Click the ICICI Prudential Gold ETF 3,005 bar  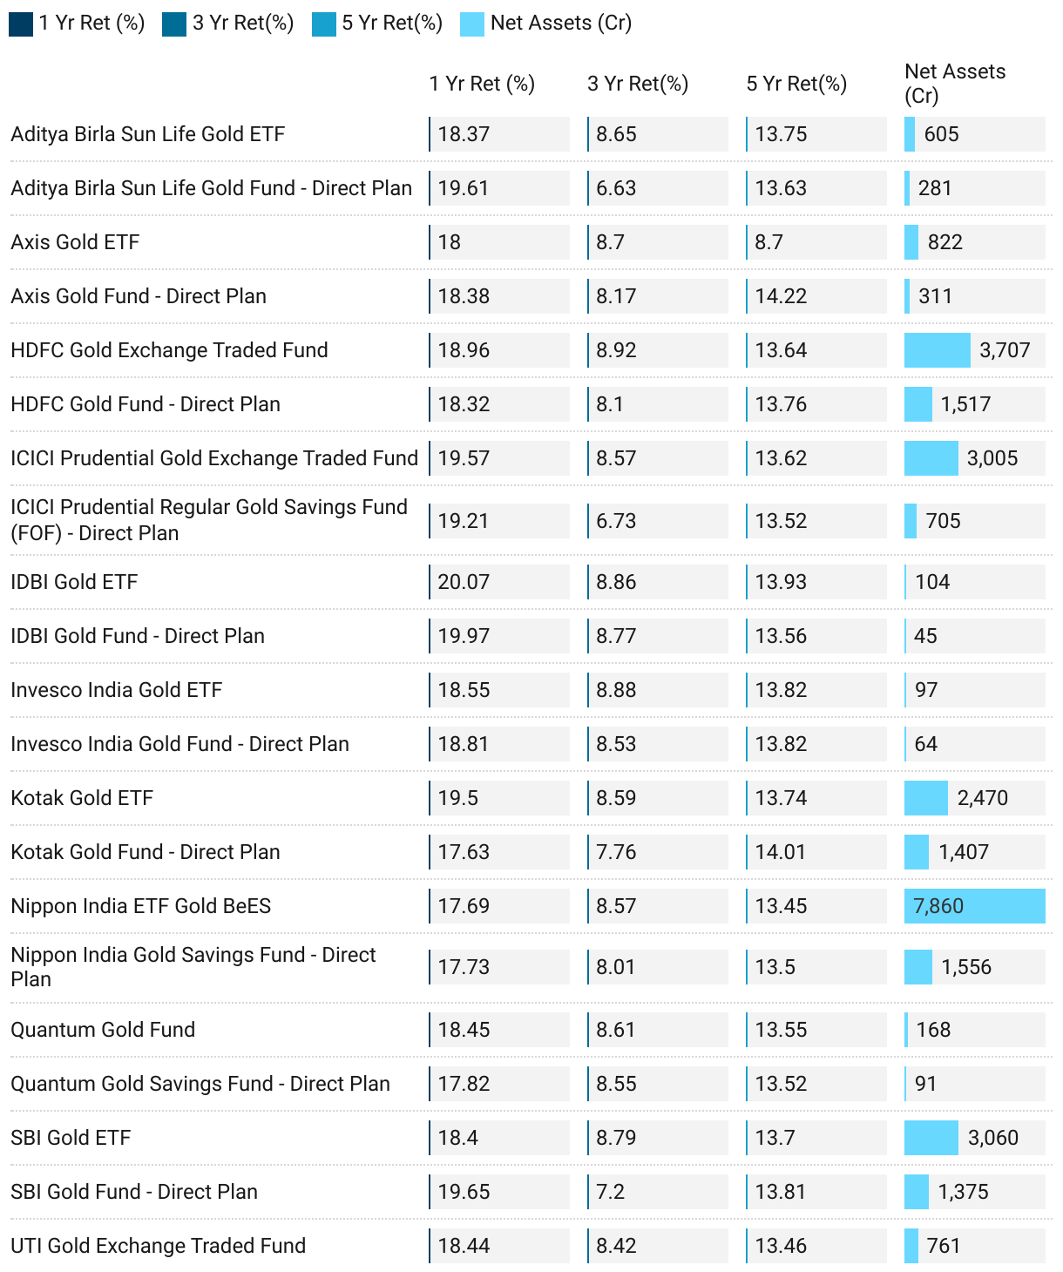click(931, 458)
